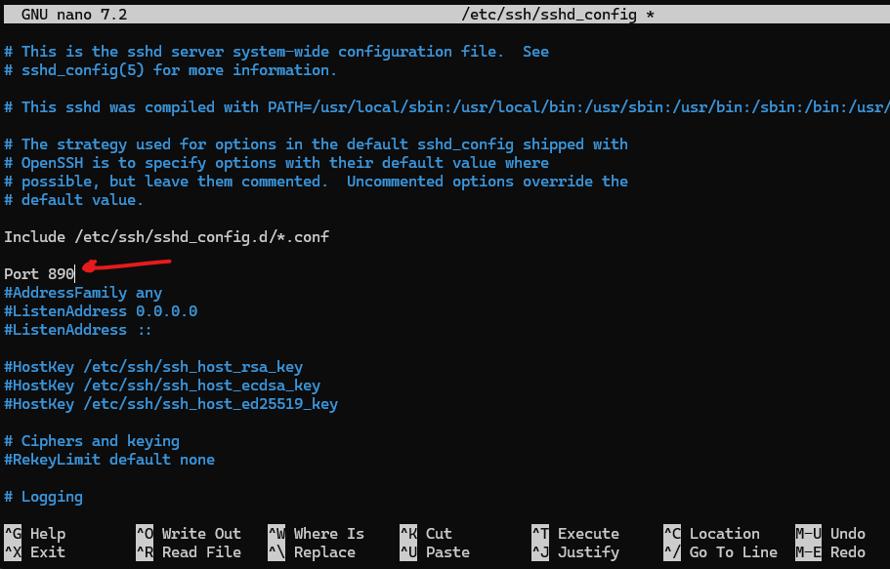Image resolution: width=890 pixels, height=569 pixels.
Task: Click the ^X Exit shortcut
Action: (35, 552)
